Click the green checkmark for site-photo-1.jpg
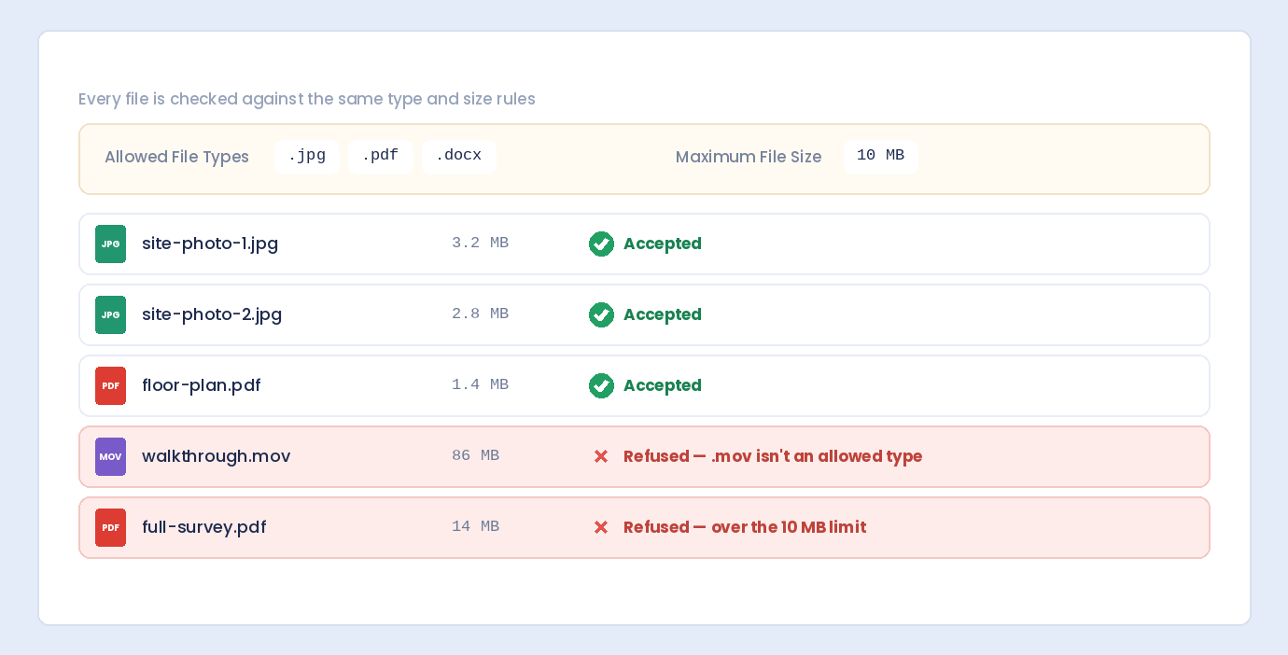 601,244
